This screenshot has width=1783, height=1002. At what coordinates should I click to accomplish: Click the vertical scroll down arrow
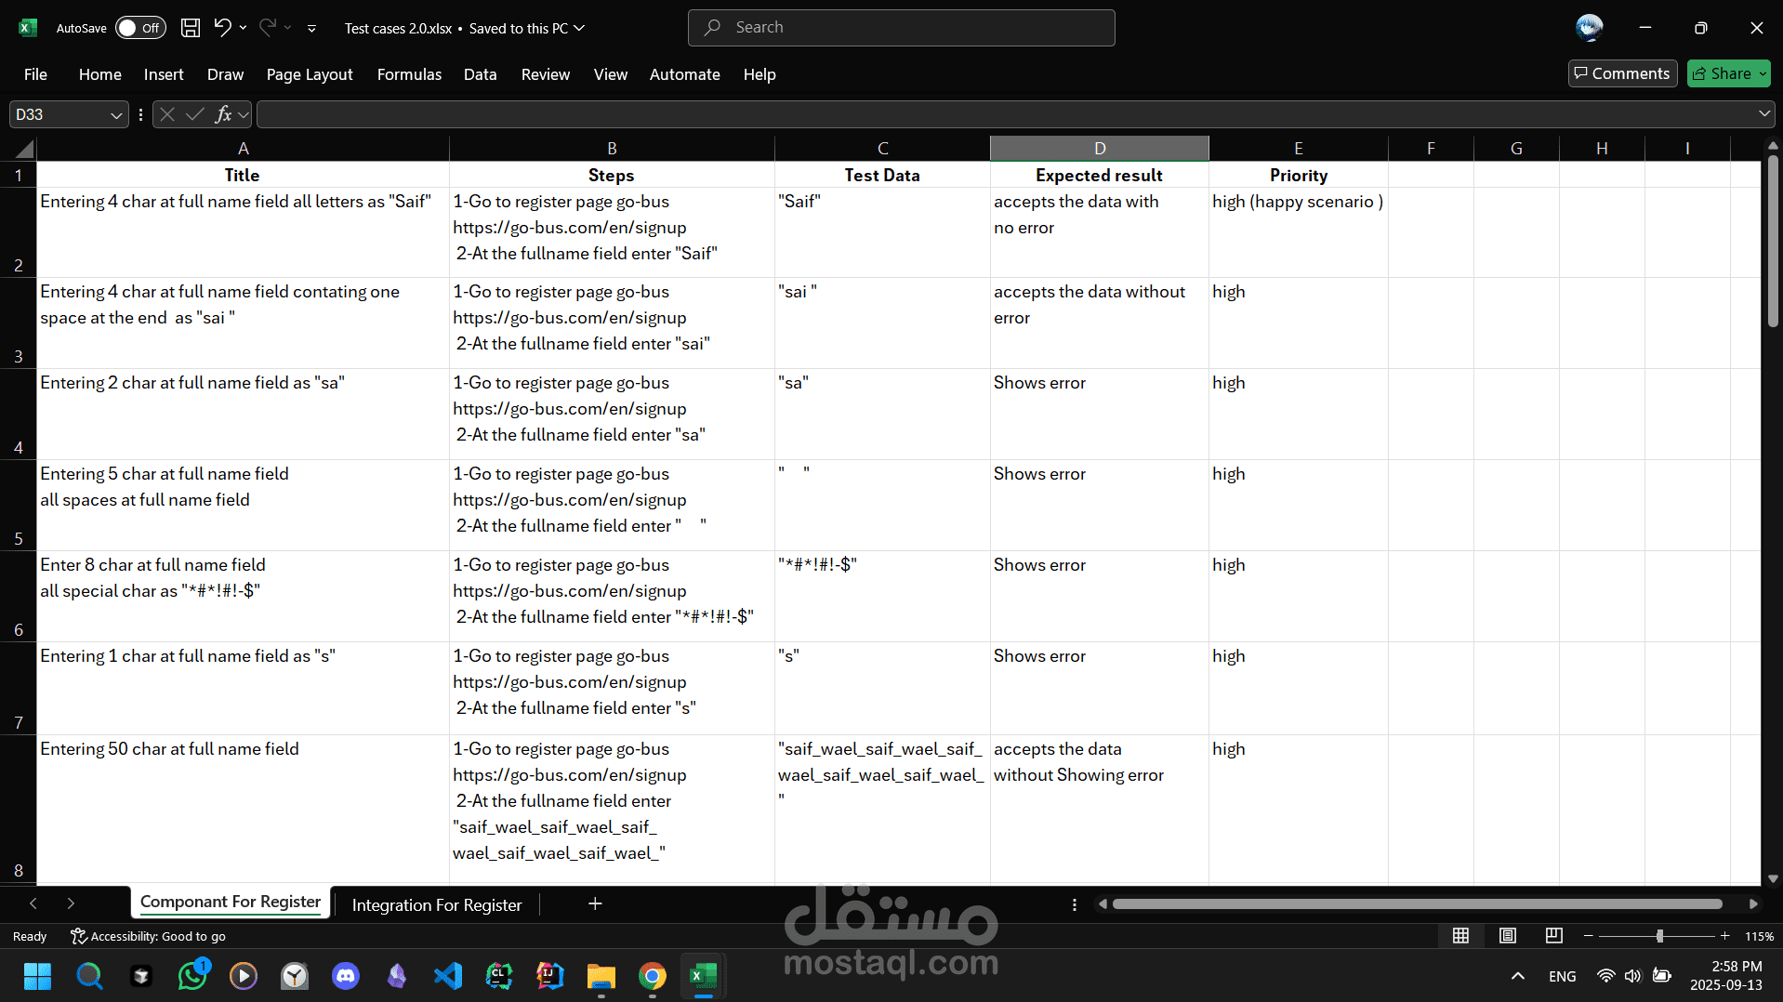click(x=1773, y=878)
